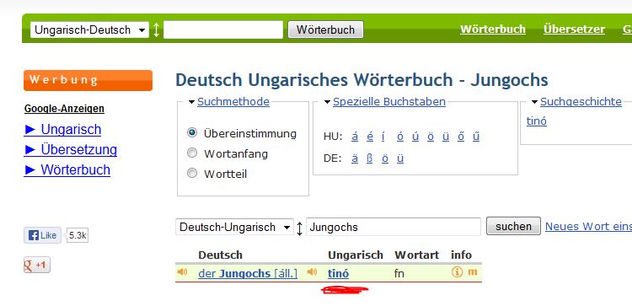Image resolution: width=632 pixels, height=306 pixels.
Task: Open tinó translation link in results
Action: coord(338,273)
